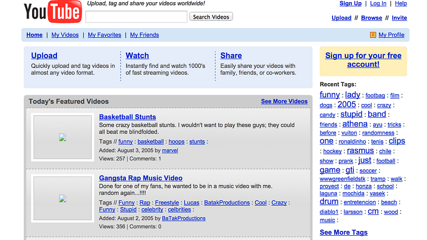Click the Upload heading link
This screenshot has width=427, height=240.
[x=44, y=55]
